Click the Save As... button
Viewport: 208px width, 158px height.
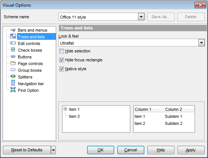coord(161,17)
